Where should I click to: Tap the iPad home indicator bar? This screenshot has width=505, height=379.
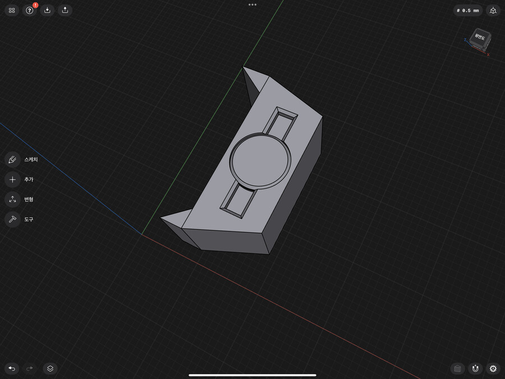(x=252, y=375)
